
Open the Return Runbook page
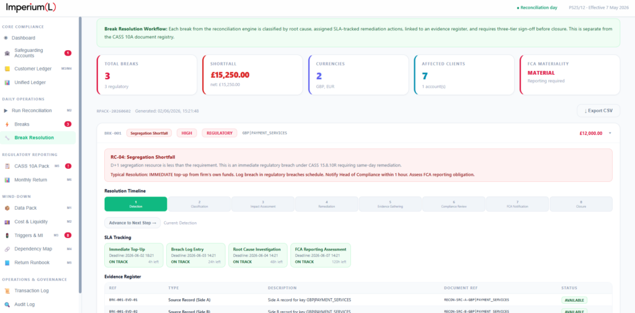pyautogui.click(x=32, y=263)
